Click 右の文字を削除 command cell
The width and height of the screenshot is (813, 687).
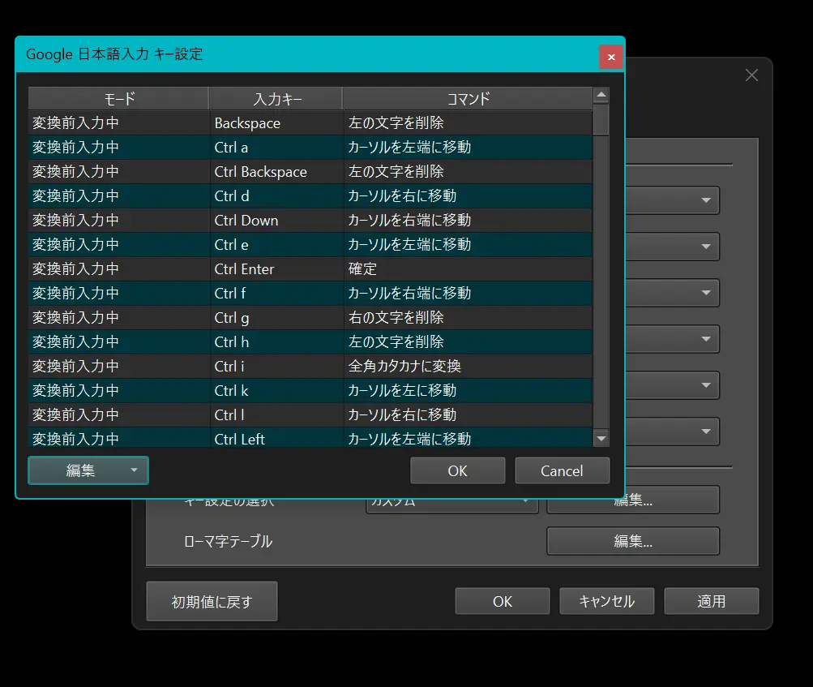[x=468, y=318]
